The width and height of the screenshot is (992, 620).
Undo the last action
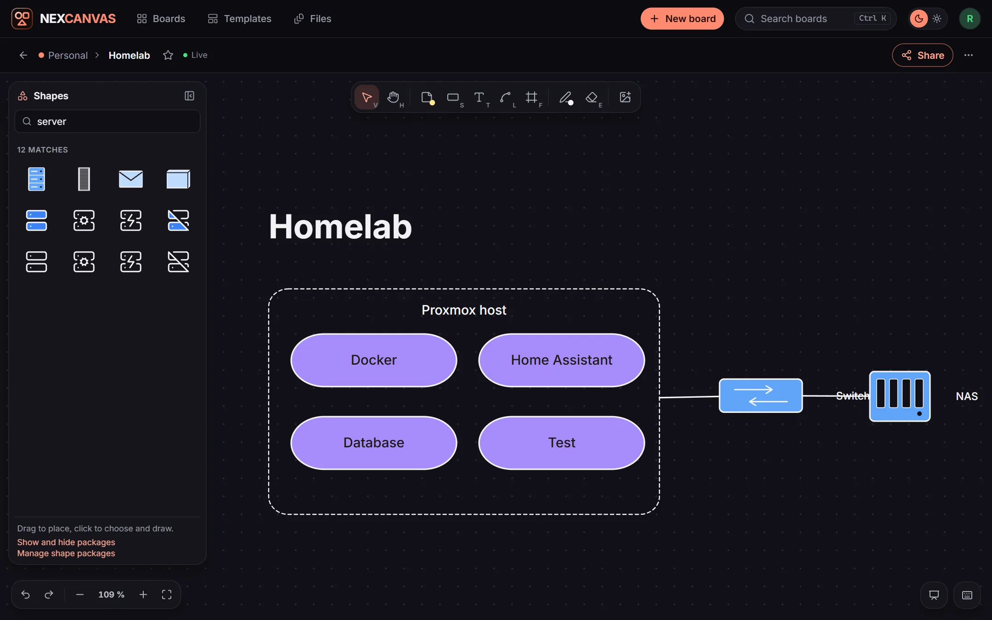(26, 595)
